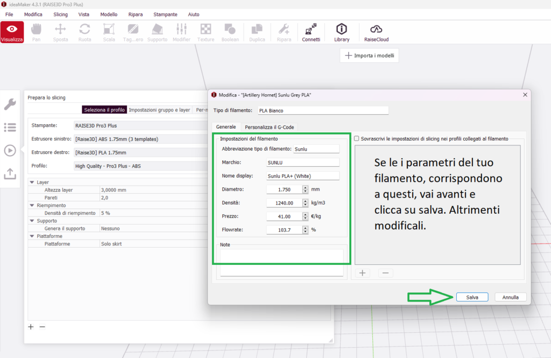Click the Tipo di filamento field
551x358 pixels.
323,110
